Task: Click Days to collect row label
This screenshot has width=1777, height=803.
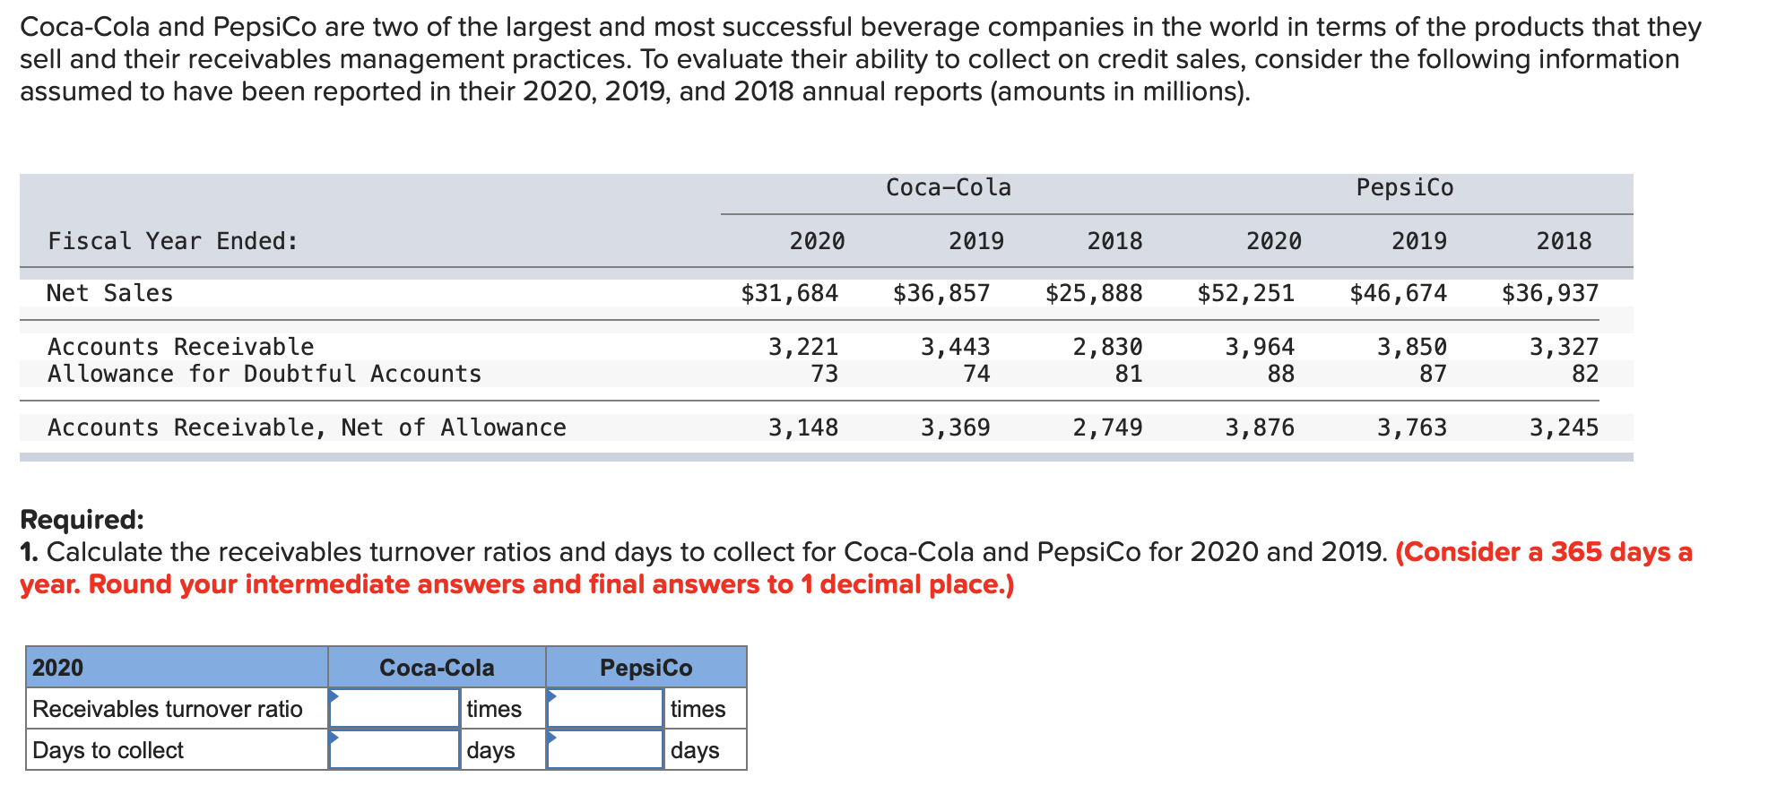Action: pos(108,750)
